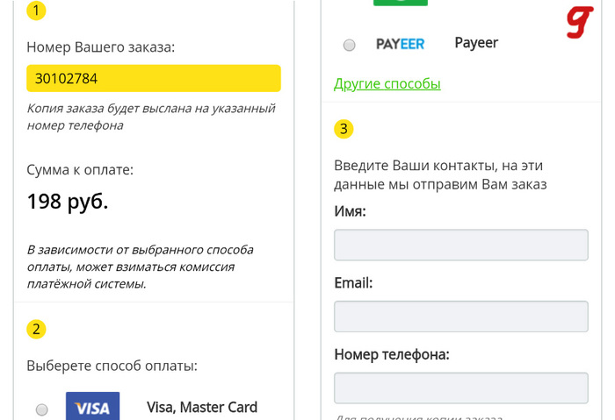Click the Email field label
Viewport: 615px width, 420px height.
(353, 283)
